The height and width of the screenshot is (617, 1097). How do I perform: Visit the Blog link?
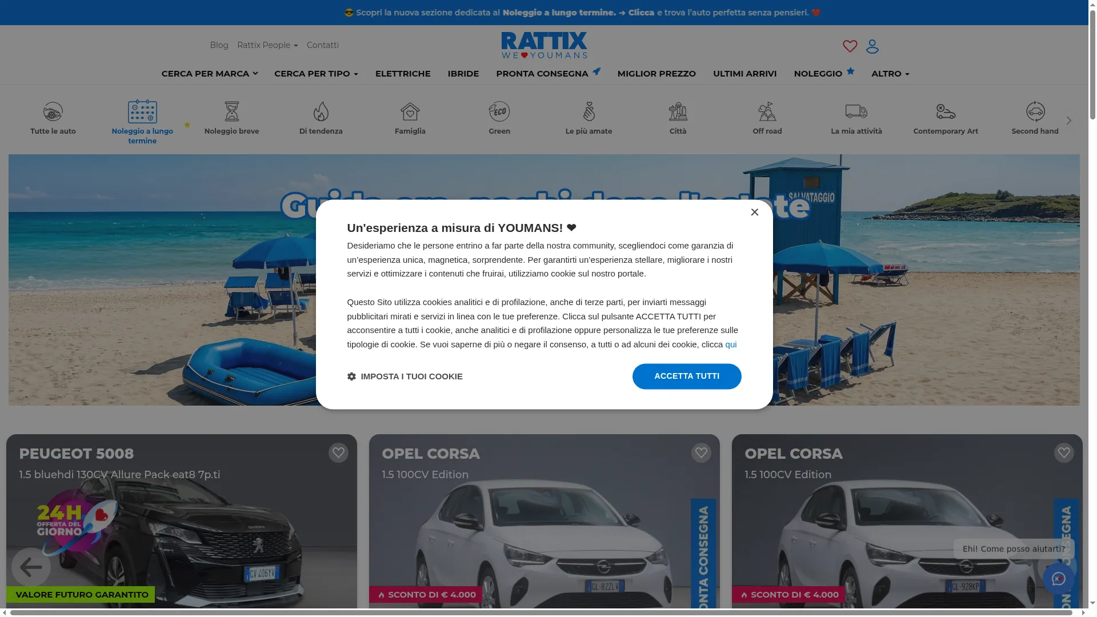coord(219,45)
